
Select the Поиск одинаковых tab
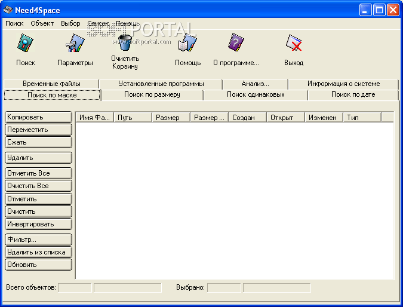pyautogui.click(x=256, y=94)
